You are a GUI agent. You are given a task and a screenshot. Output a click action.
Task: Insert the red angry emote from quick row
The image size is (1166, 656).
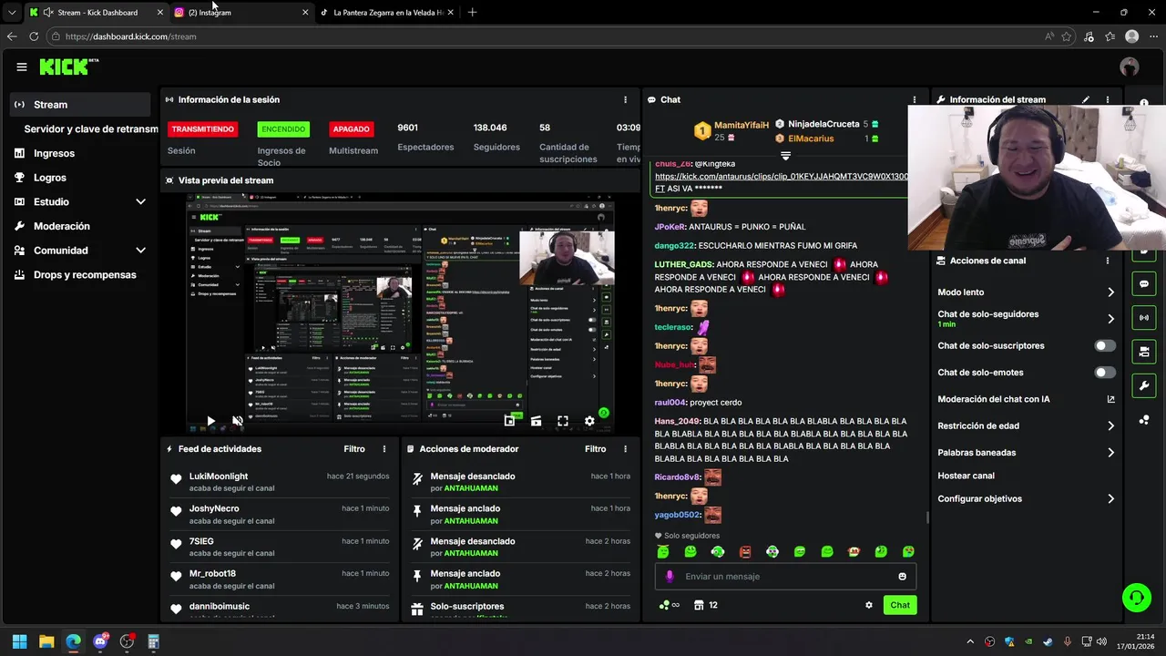click(745, 551)
